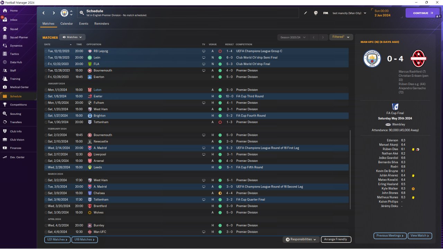Click the Man UFC crest in match panel
The image size is (443, 249).
(418, 58)
